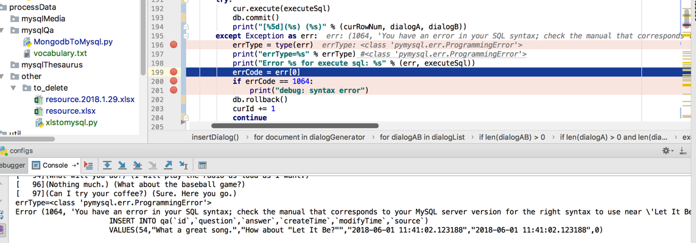Toggle breakpoint on line 196
Viewport: 696px width, 243px height.
[x=174, y=45]
